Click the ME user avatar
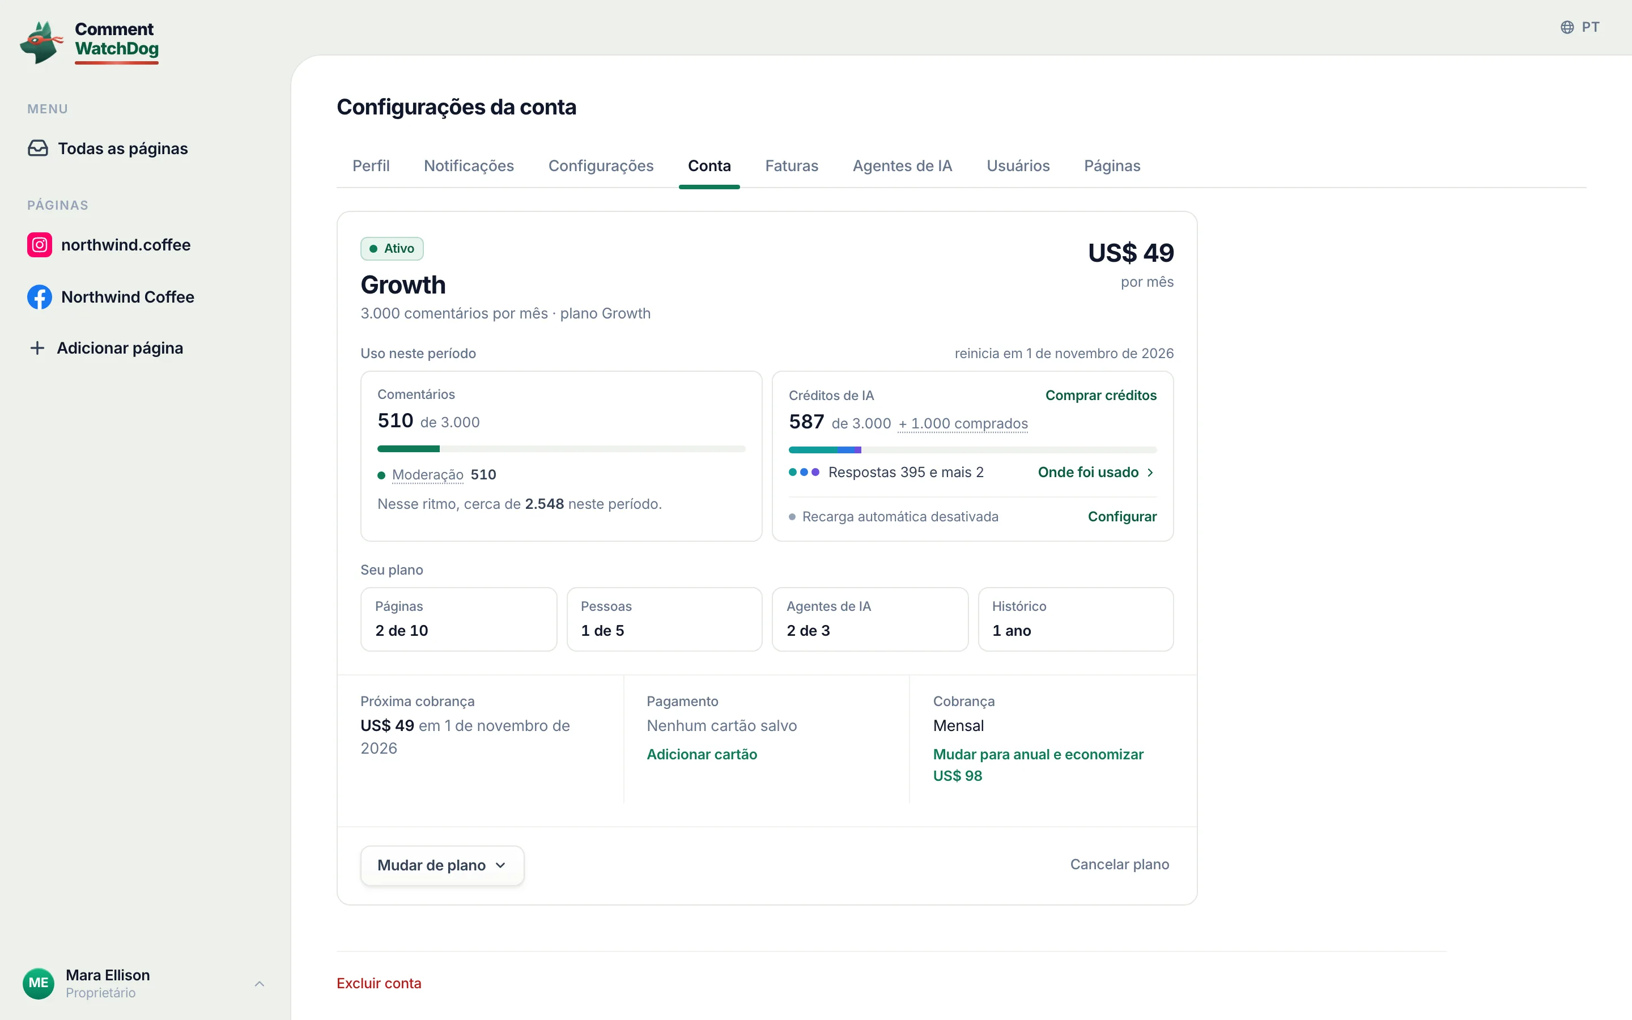The height and width of the screenshot is (1020, 1632). [39, 983]
